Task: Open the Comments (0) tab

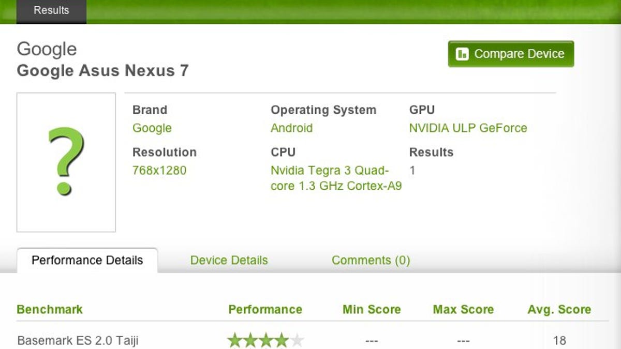Action: pyautogui.click(x=371, y=260)
